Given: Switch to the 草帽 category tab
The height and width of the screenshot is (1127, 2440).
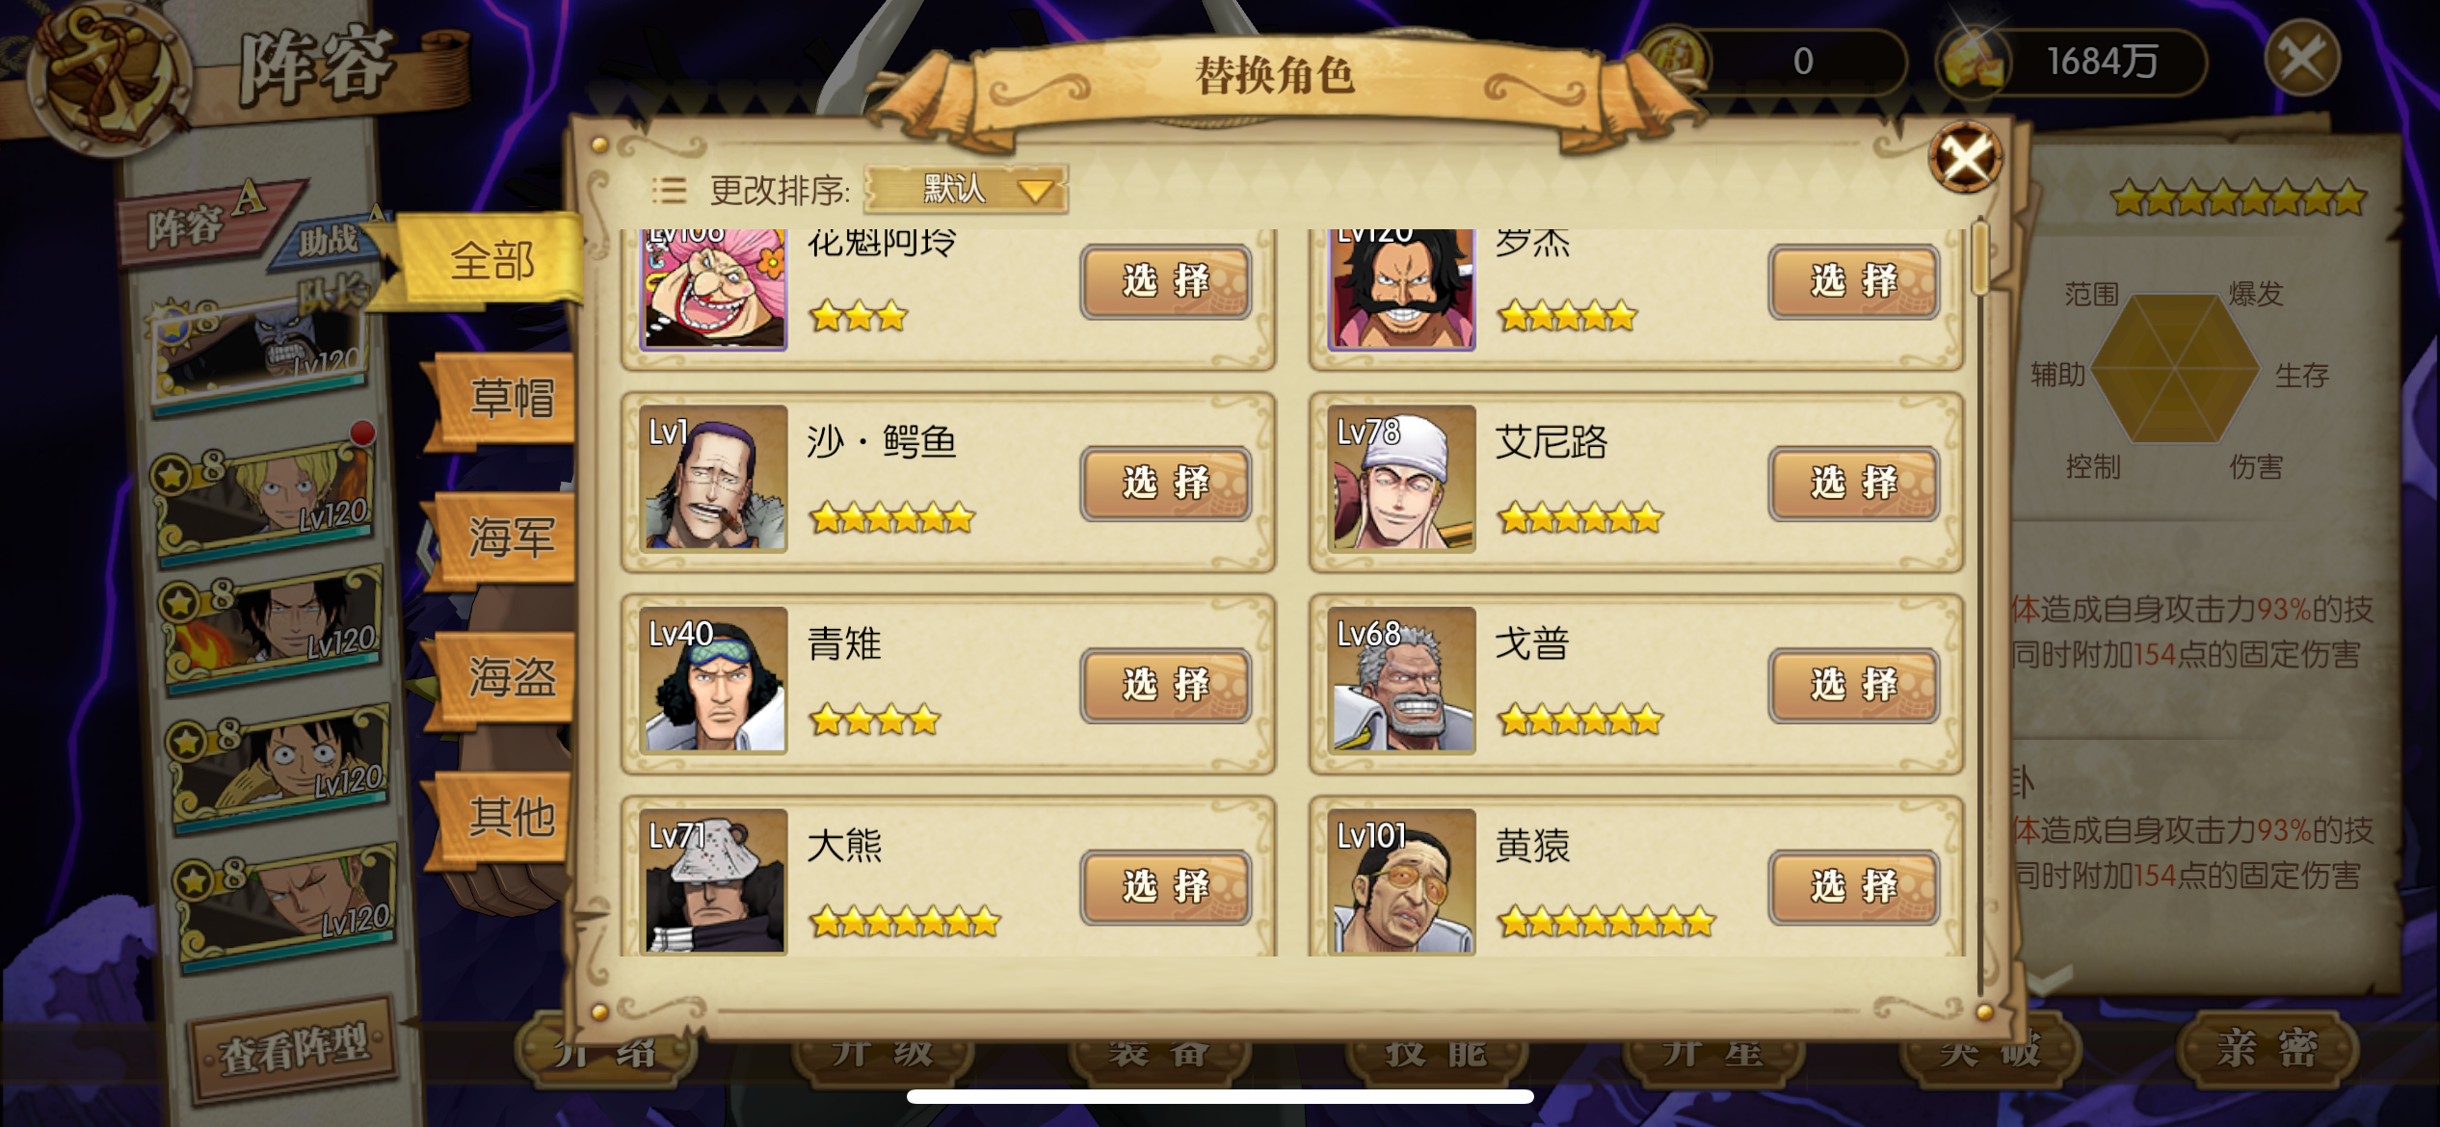Looking at the screenshot, I should [511, 398].
